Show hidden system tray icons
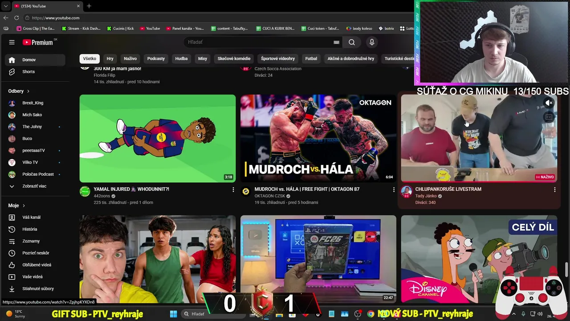 pos(514,314)
